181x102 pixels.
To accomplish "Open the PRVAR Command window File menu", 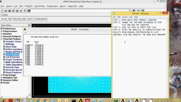I will click(x=25, y=33).
